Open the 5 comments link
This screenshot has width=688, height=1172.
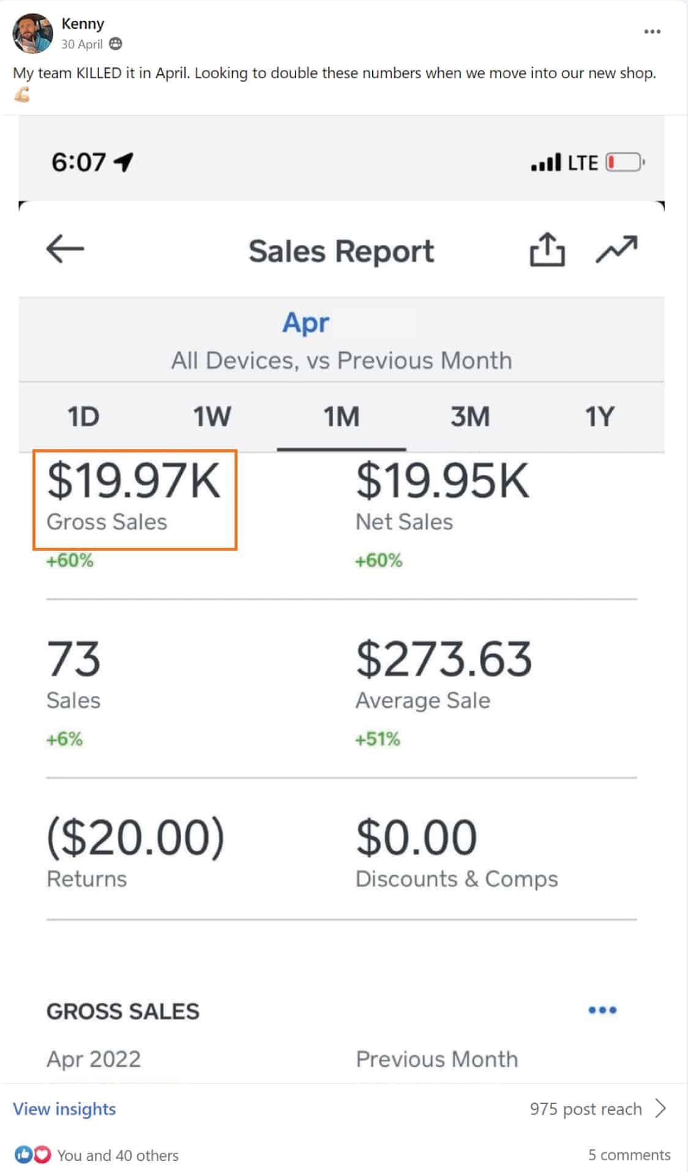pyautogui.click(x=629, y=1155)
